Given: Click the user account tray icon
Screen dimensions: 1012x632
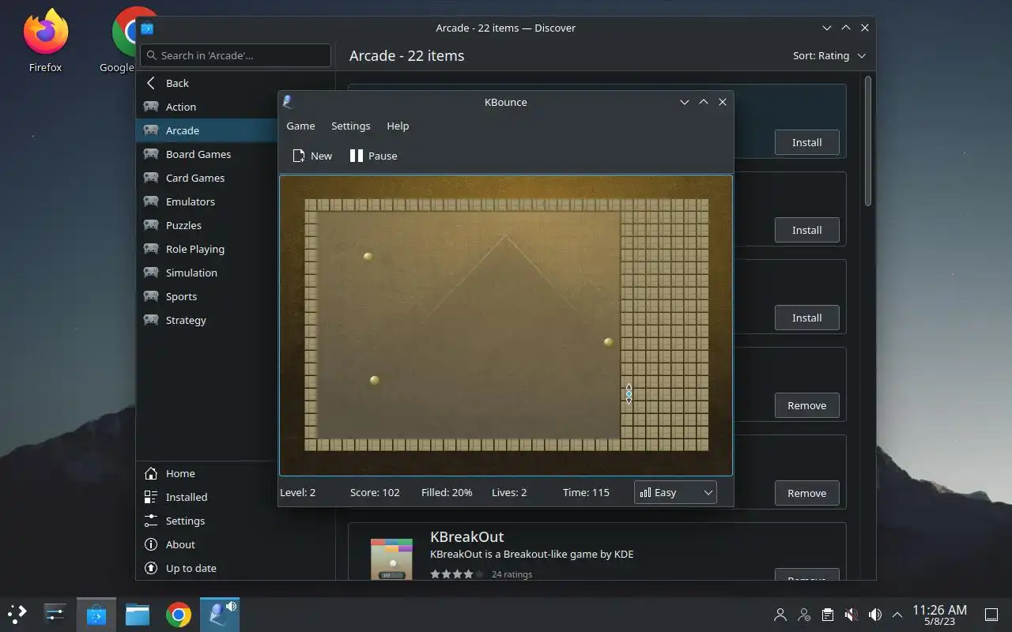Looking at the screenshot, I should coord(780,614).
